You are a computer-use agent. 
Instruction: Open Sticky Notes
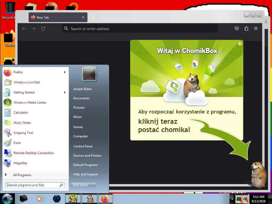(x=36, y=123)
